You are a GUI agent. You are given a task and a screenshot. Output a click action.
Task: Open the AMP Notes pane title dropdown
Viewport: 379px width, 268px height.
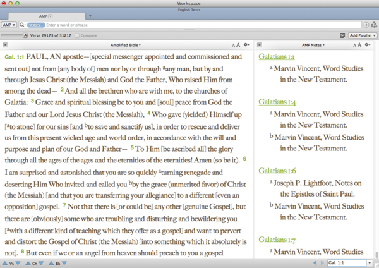(x=313, y=45)
